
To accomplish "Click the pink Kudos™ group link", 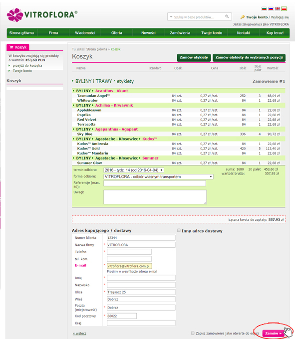I will (x=150, y=139).
